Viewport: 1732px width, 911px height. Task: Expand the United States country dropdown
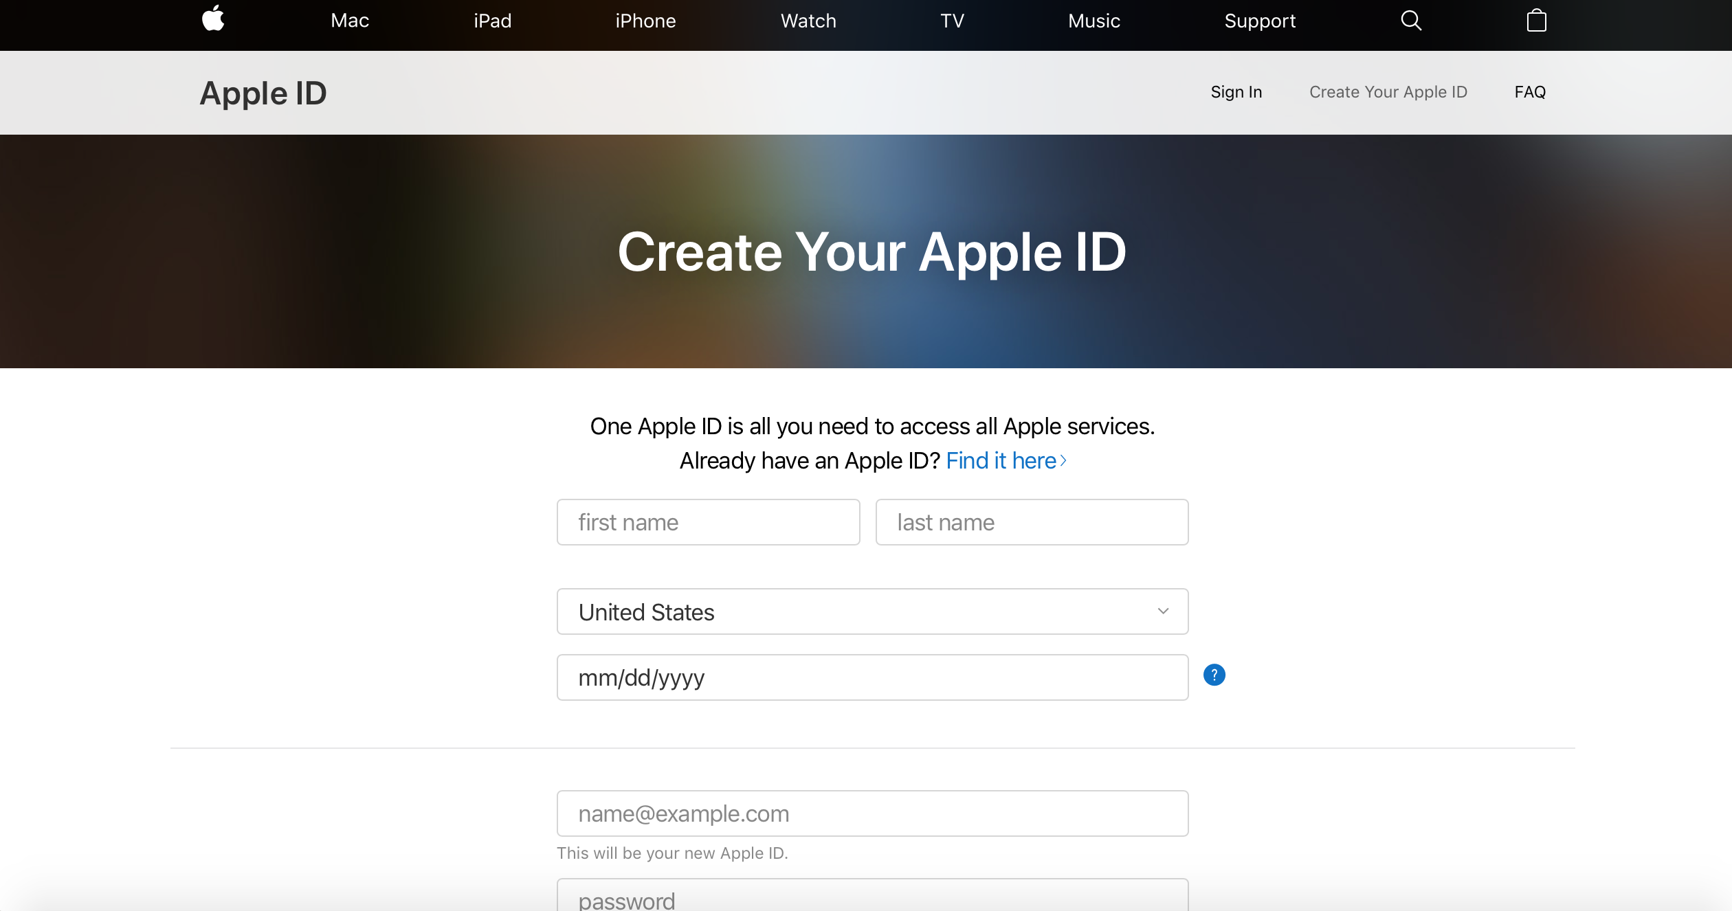(872, 611)
